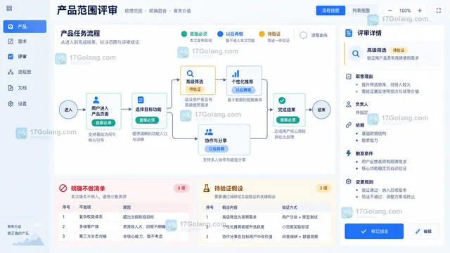Viewport: 450px width, 253px height.
Task: Click the 个性化推荐能提升活跃度 row
Action: coord(267,227)
